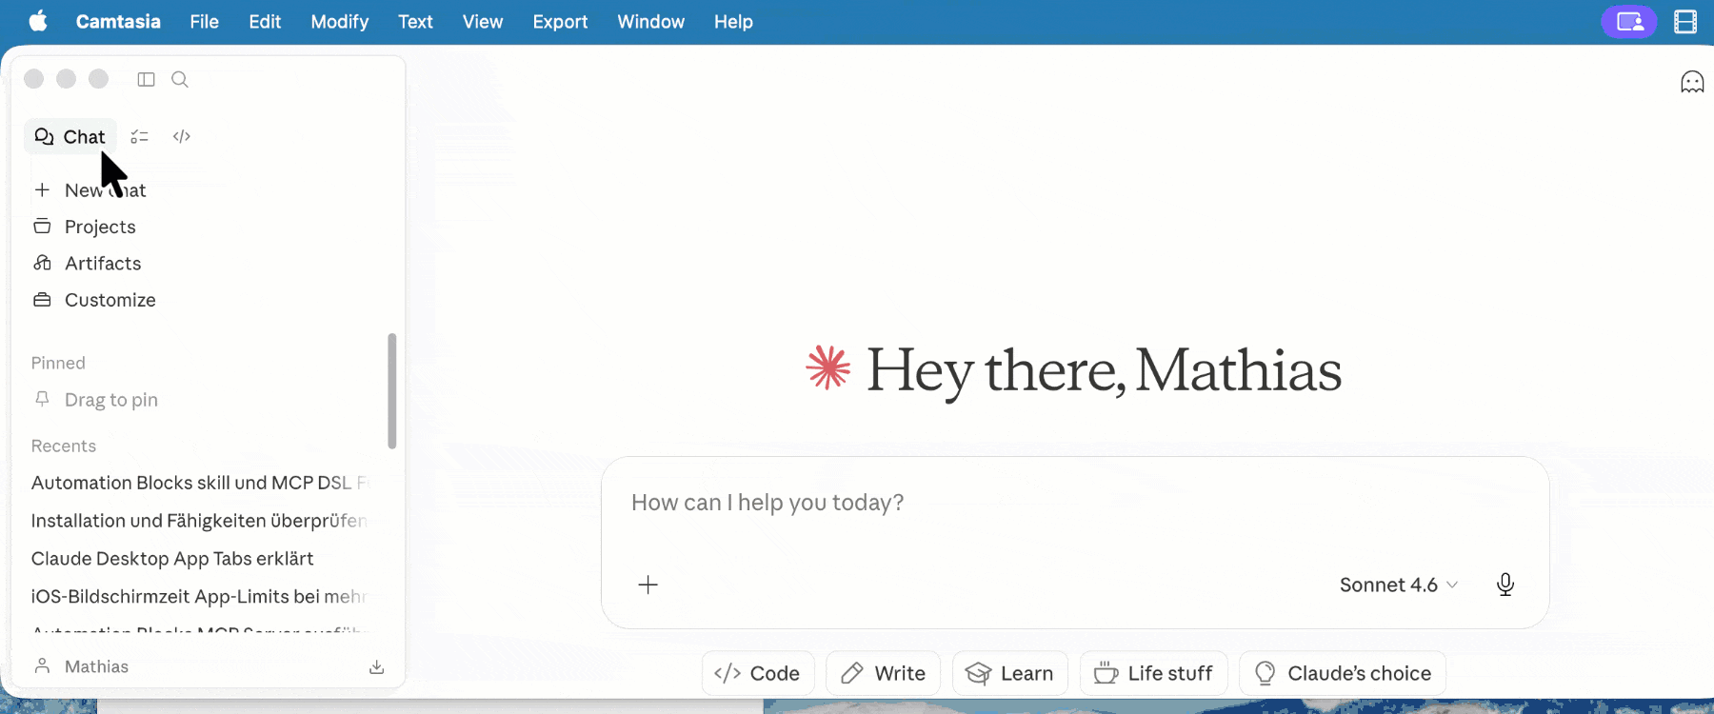Open the Sonnet 4.6 model dropdown
The width and height of the screenshot is (1714, 714).
point(1399,585)
